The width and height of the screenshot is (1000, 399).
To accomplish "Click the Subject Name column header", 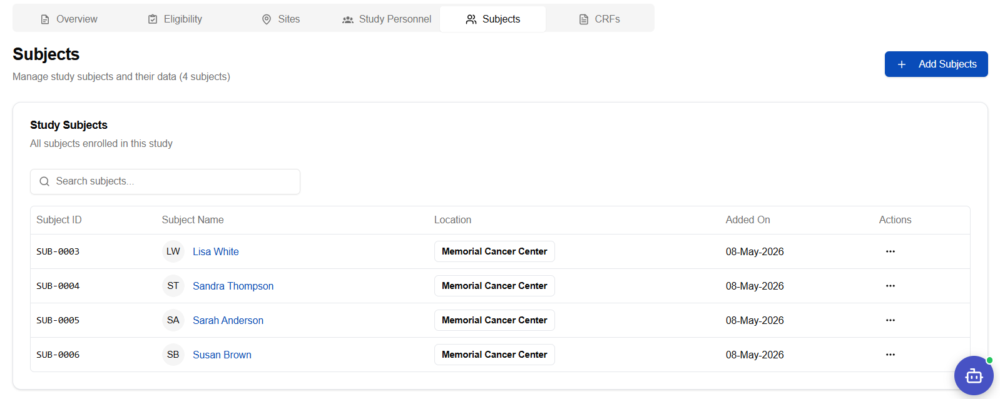I will tap(193, 220).
